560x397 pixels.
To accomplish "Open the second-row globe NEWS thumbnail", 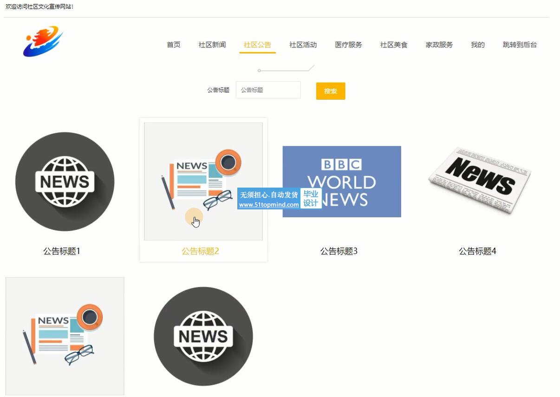I will [203, 336].
